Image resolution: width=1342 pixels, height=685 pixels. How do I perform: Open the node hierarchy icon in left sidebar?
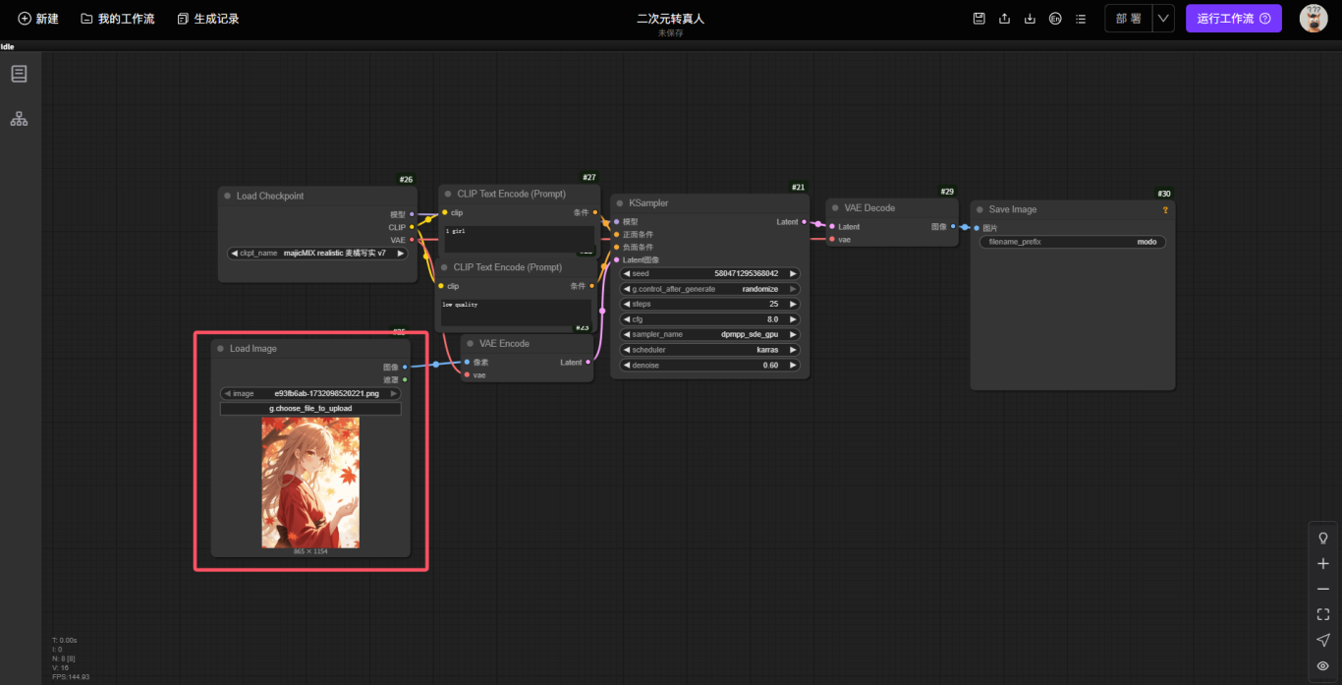click(x=19, y=119)
